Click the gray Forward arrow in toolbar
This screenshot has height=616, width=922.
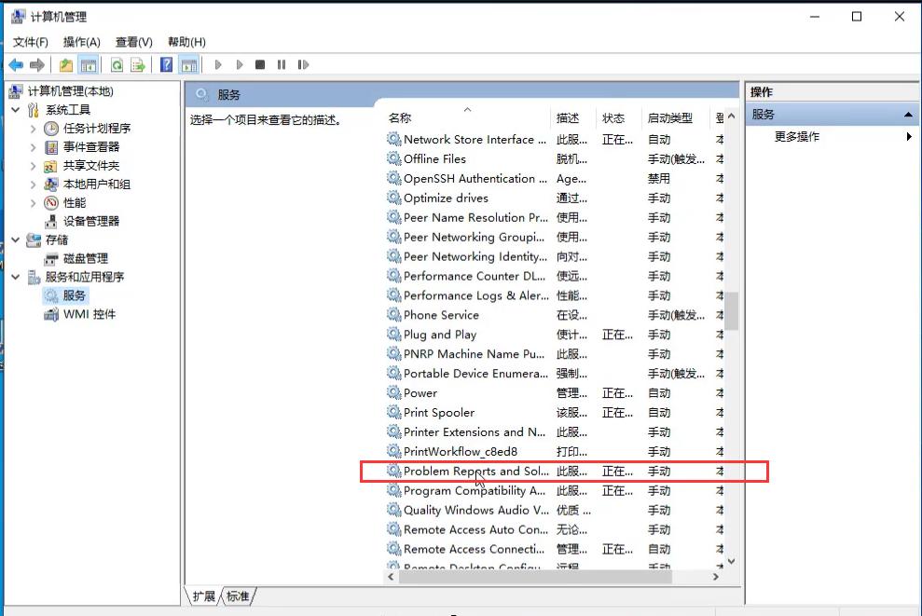pyautogui.click(x=37, y=64)
